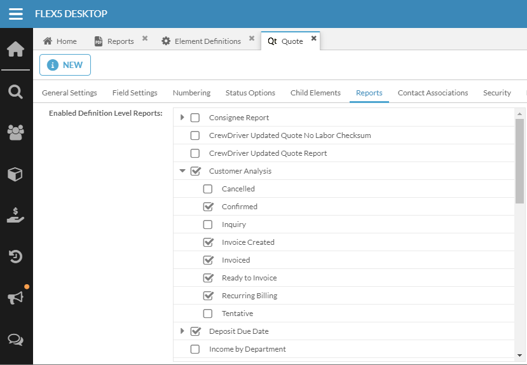The image size is (527, 365).
Task: Open the hamburger main menu
Action: [16, 14]
